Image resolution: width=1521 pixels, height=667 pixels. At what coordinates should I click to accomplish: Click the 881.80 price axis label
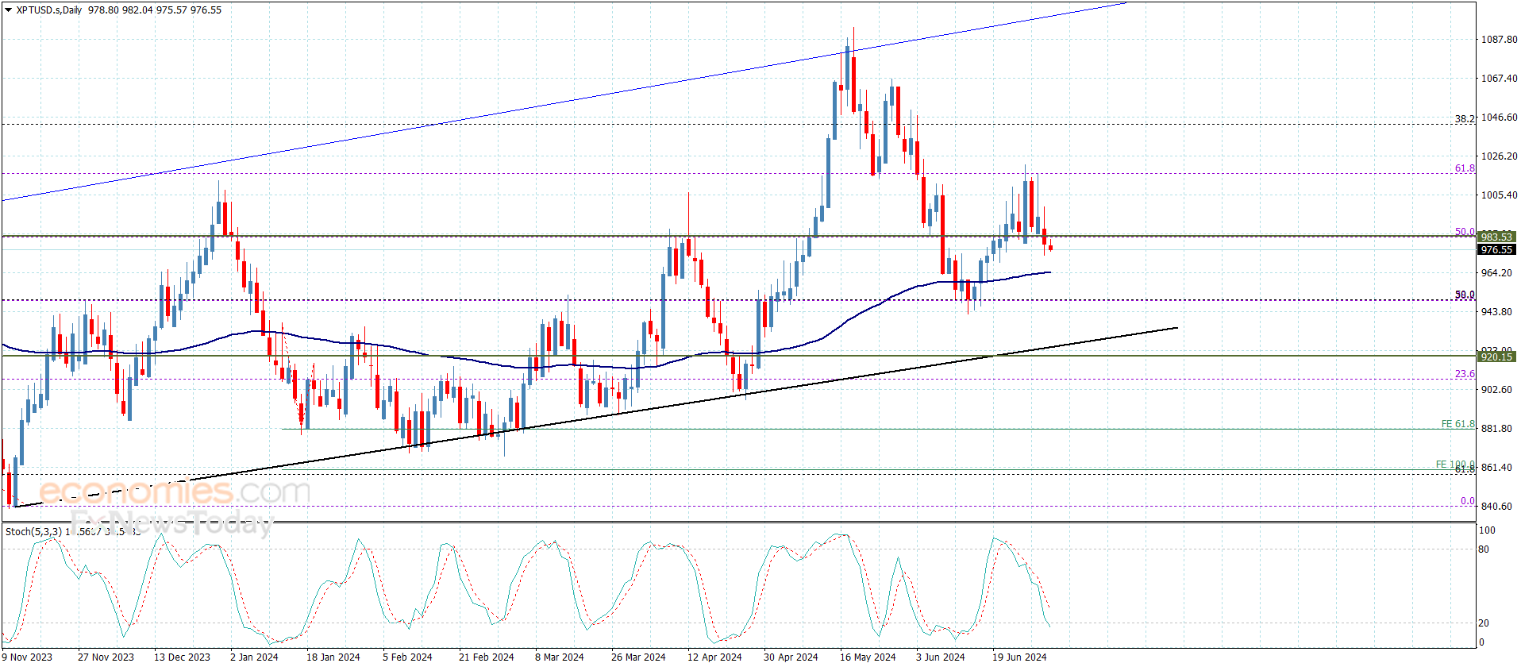click(x=1496, y=429)
